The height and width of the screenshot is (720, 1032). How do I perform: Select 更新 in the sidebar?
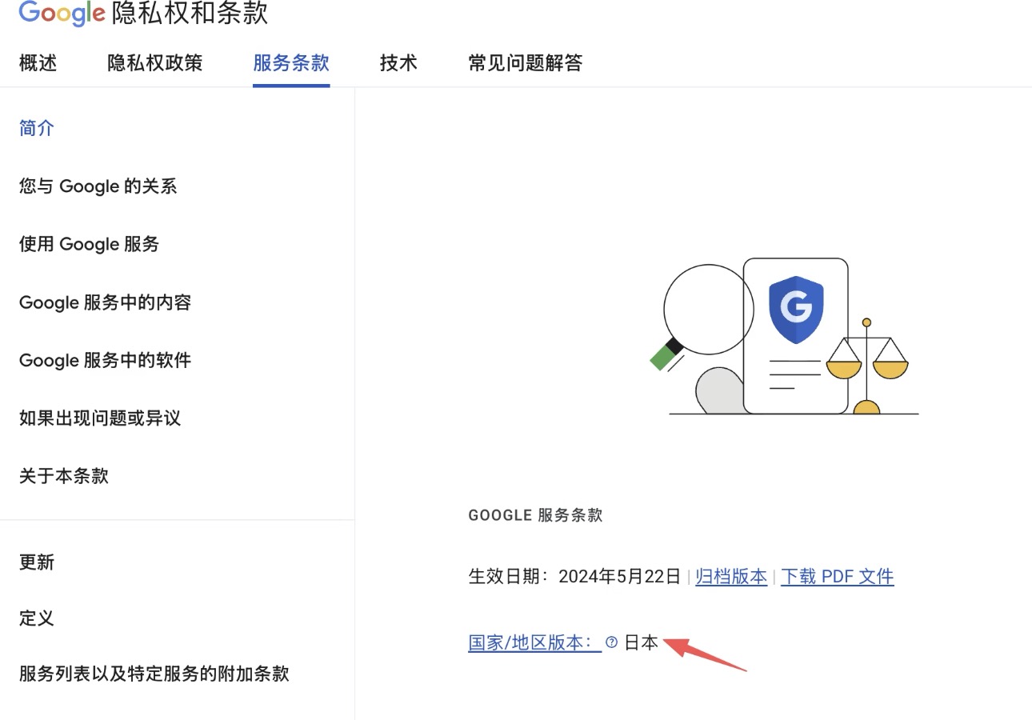click(37, 562)
